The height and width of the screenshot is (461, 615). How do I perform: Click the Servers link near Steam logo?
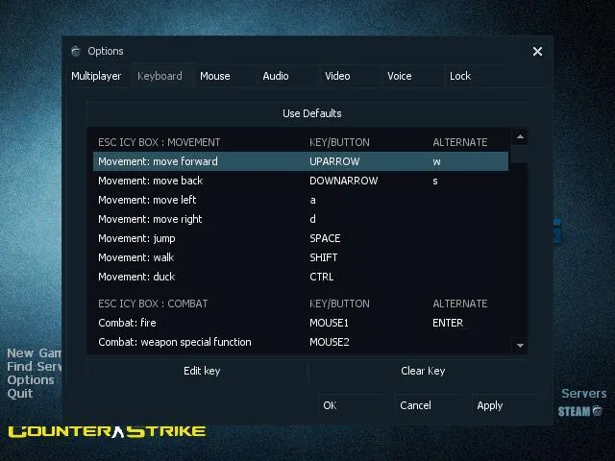[583, 394]
